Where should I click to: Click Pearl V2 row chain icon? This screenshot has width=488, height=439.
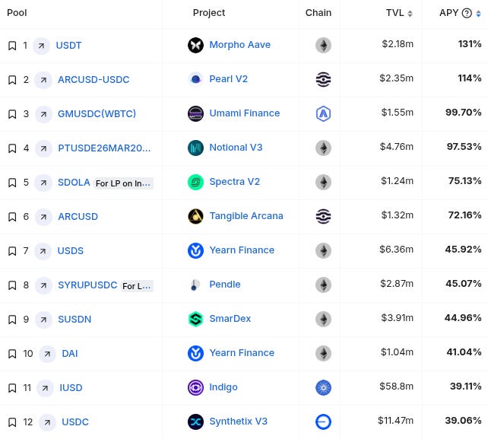tap(323, 79)
